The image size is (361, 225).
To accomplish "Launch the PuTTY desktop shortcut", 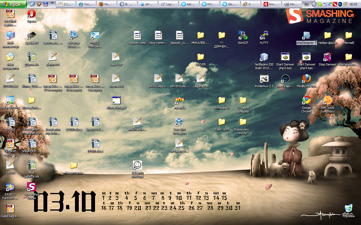I will coord(264,35).
